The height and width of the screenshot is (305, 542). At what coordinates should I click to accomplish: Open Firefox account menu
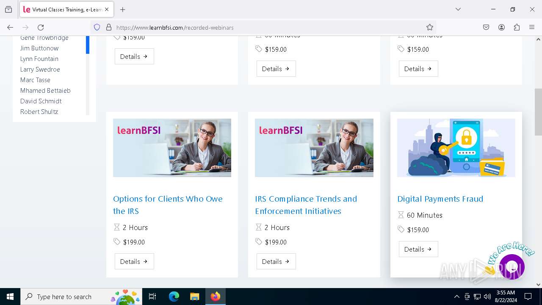click(501, 28)
